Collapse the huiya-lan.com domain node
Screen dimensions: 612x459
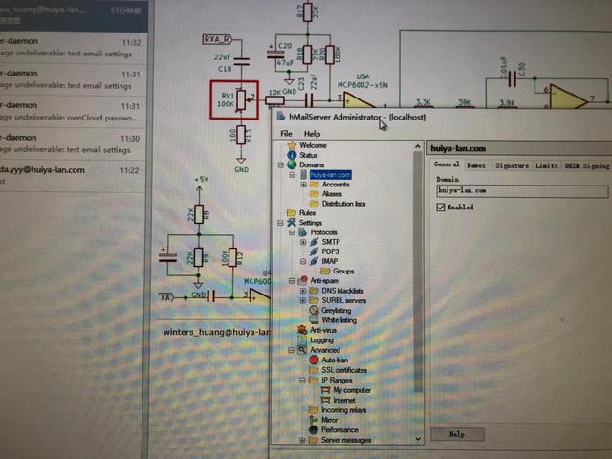point(293,175)
